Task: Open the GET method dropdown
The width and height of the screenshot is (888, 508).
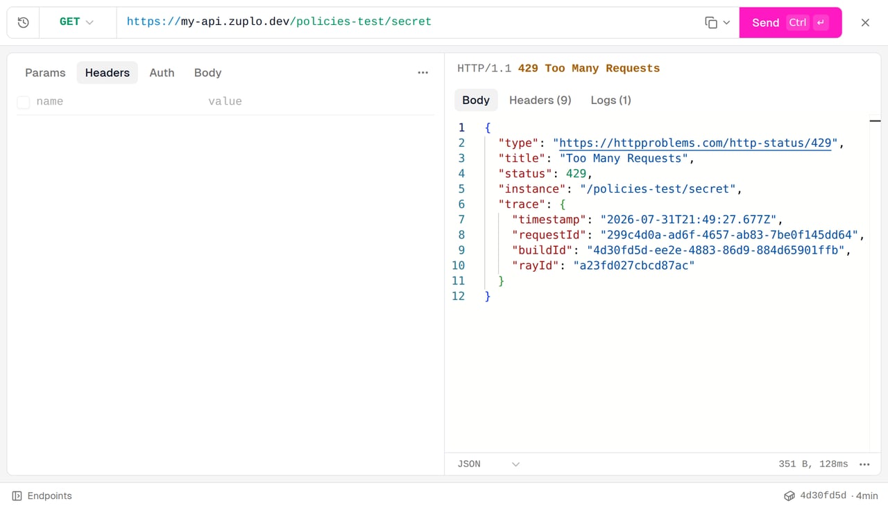Action: click(77, 22)
